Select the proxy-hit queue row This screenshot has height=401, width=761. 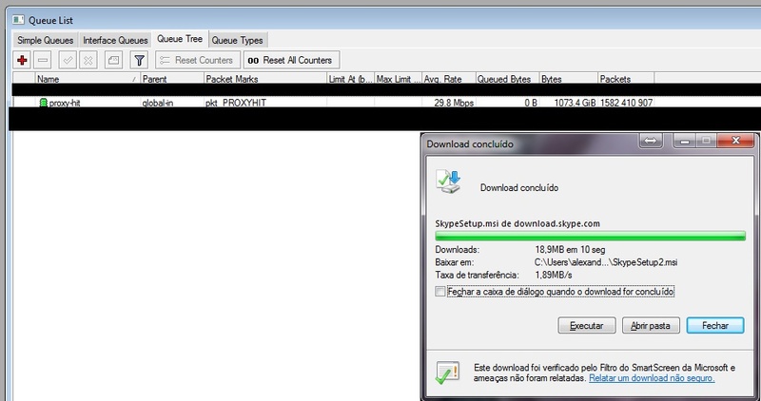click(x=385, y=103)
